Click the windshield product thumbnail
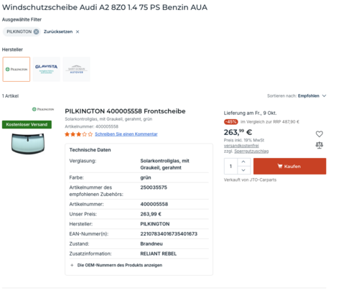 point(28,144)
